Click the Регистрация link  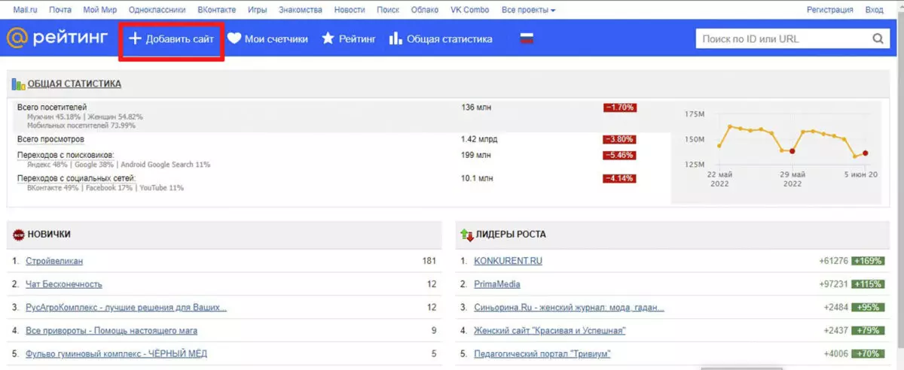coord(830,10)
